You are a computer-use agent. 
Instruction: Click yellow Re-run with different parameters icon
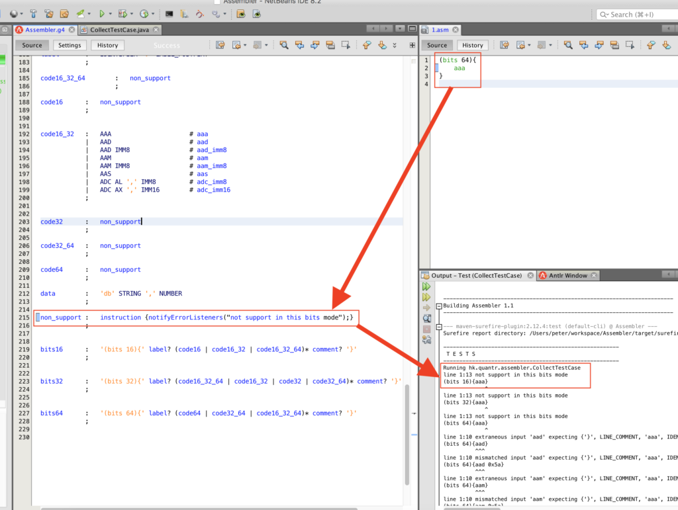tap(426, 297)
